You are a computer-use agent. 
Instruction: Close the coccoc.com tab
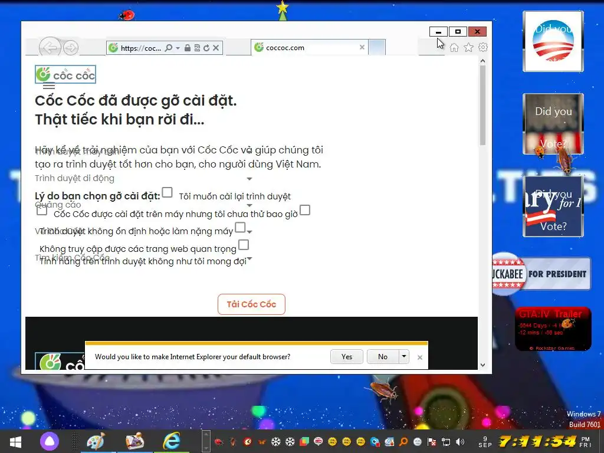pyautogui.click(x=362, y=47)
